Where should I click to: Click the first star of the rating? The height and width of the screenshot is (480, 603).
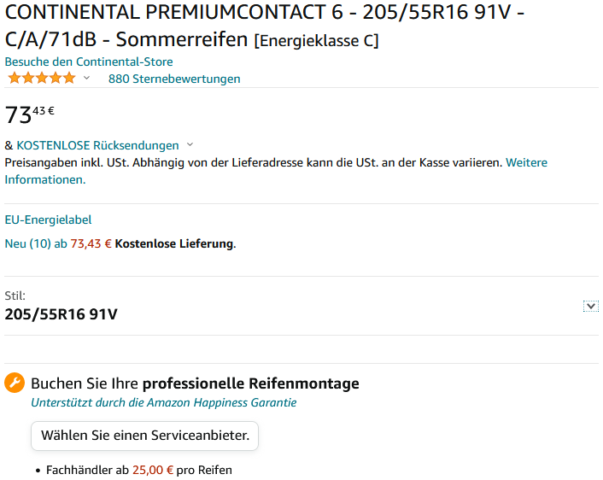tap(14, 79)
